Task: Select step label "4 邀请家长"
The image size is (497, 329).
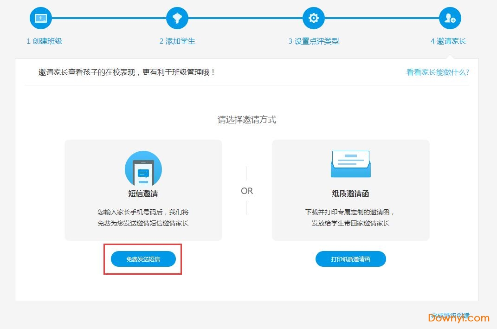Action: [x=448, y=41]
